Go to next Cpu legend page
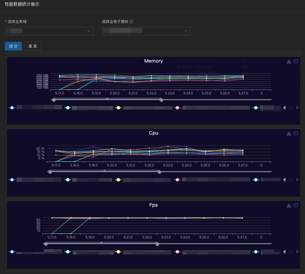The width and height of the screenshot is (305, 274). pos(297,180)
